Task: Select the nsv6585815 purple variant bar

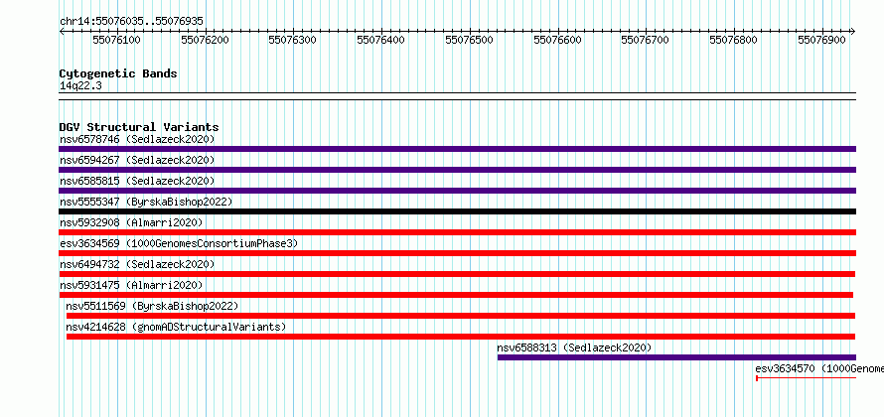Action: (x=457, y=191)
